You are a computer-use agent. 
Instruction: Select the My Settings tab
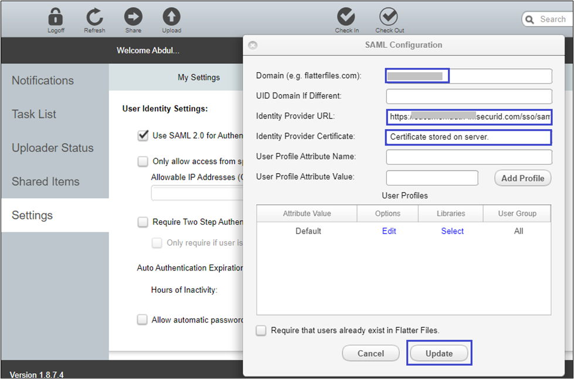[199, 77]
